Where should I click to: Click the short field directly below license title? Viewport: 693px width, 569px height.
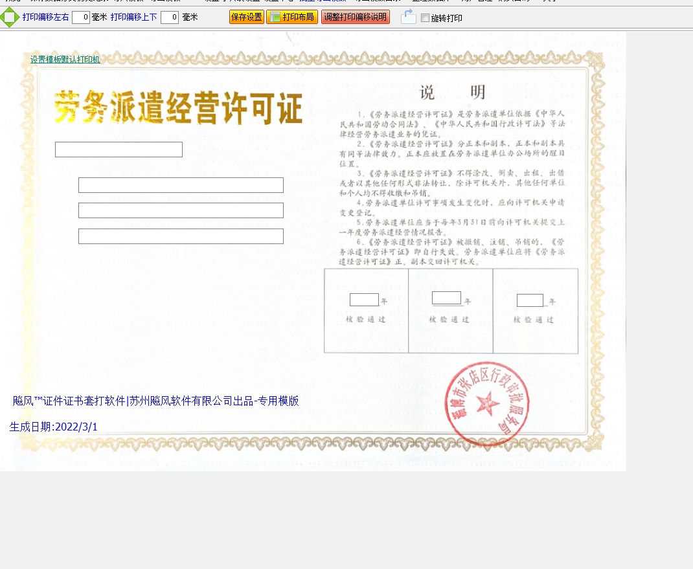[x=119, y=150]
